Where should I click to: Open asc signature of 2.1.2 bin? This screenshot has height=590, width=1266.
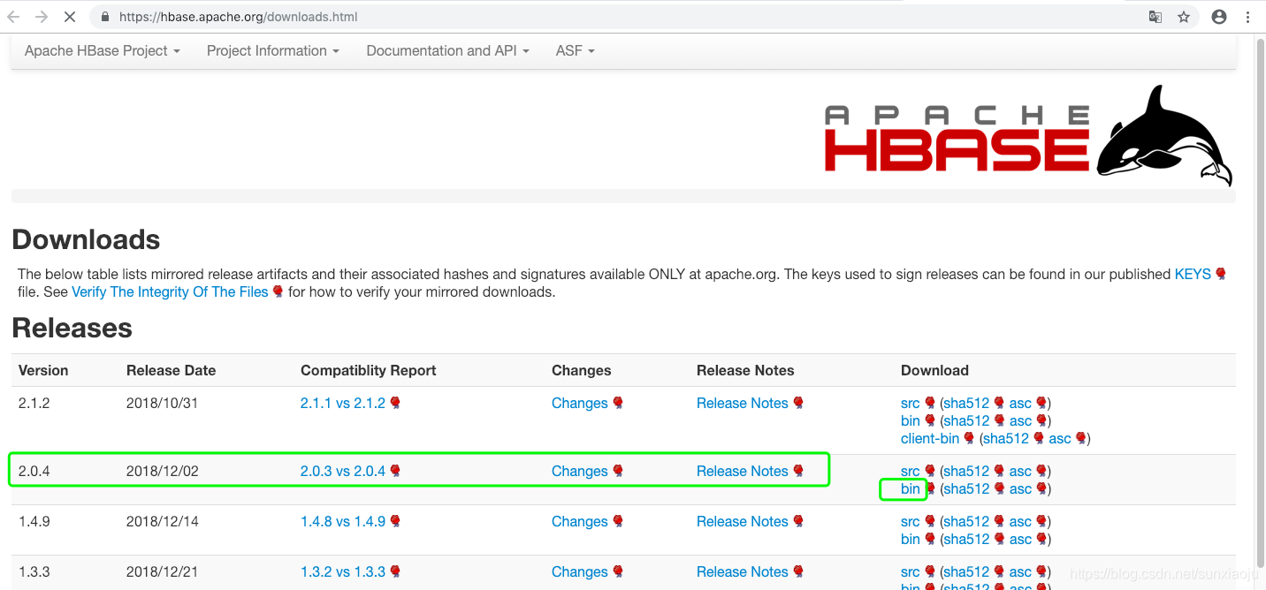1020,420
